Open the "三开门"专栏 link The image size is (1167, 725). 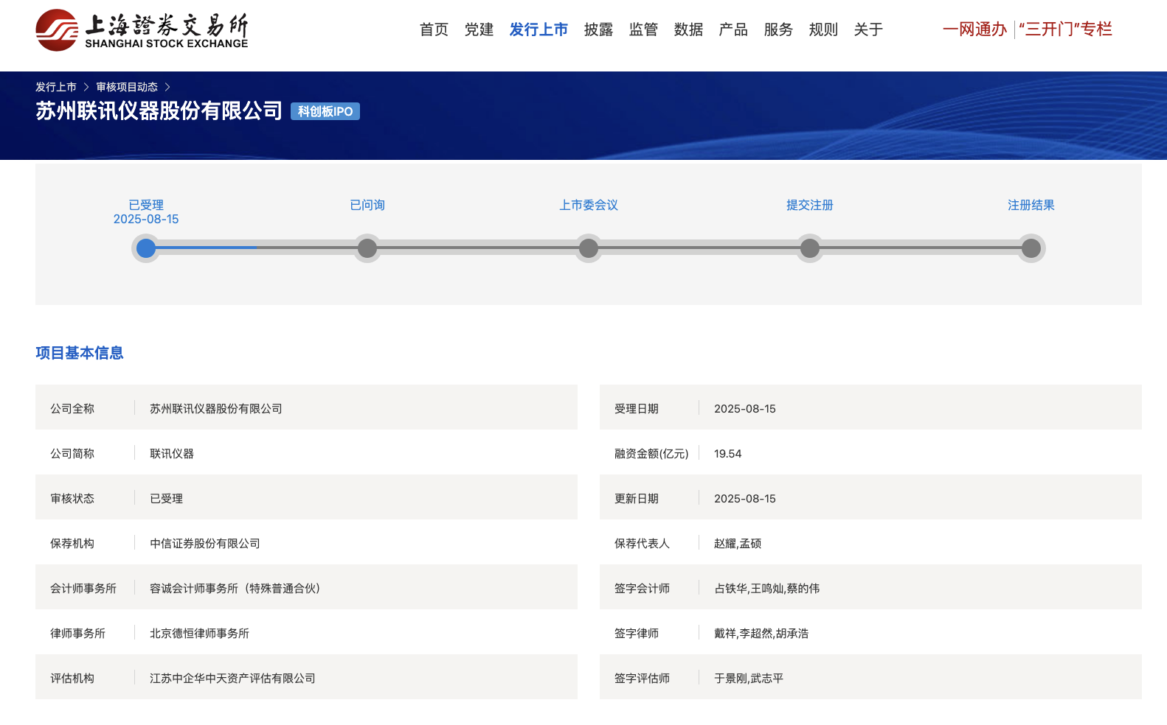[1065, 29]
